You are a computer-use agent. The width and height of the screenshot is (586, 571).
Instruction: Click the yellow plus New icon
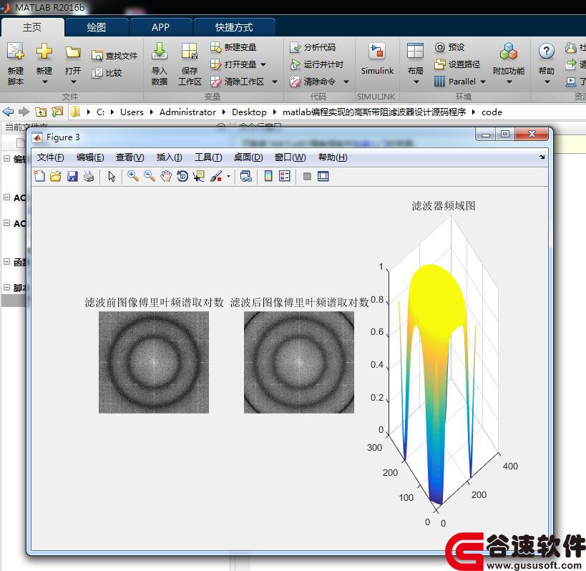tap(44, 52)
